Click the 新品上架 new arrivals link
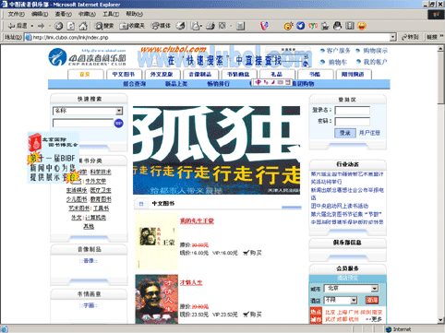 pyautogui.click(x=176, y=84)
